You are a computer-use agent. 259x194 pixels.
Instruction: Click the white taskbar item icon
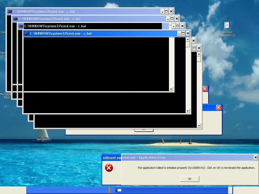[x=118, y=190]
